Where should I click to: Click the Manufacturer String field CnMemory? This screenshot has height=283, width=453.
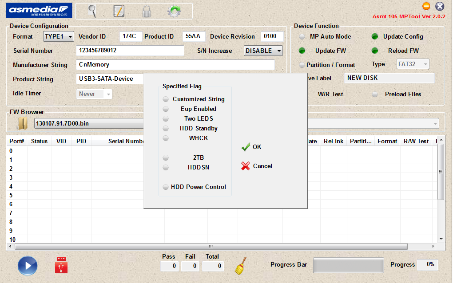click(175, 65)
